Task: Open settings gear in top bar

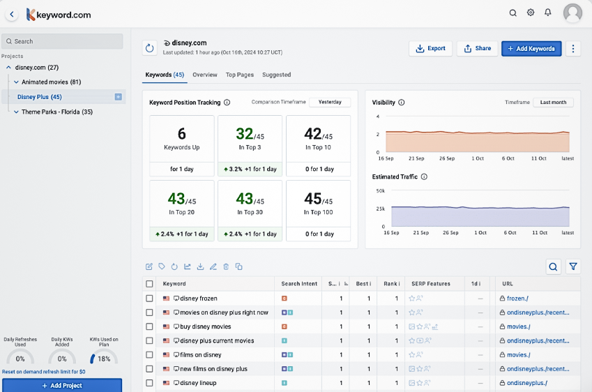Action: point(531,13)
